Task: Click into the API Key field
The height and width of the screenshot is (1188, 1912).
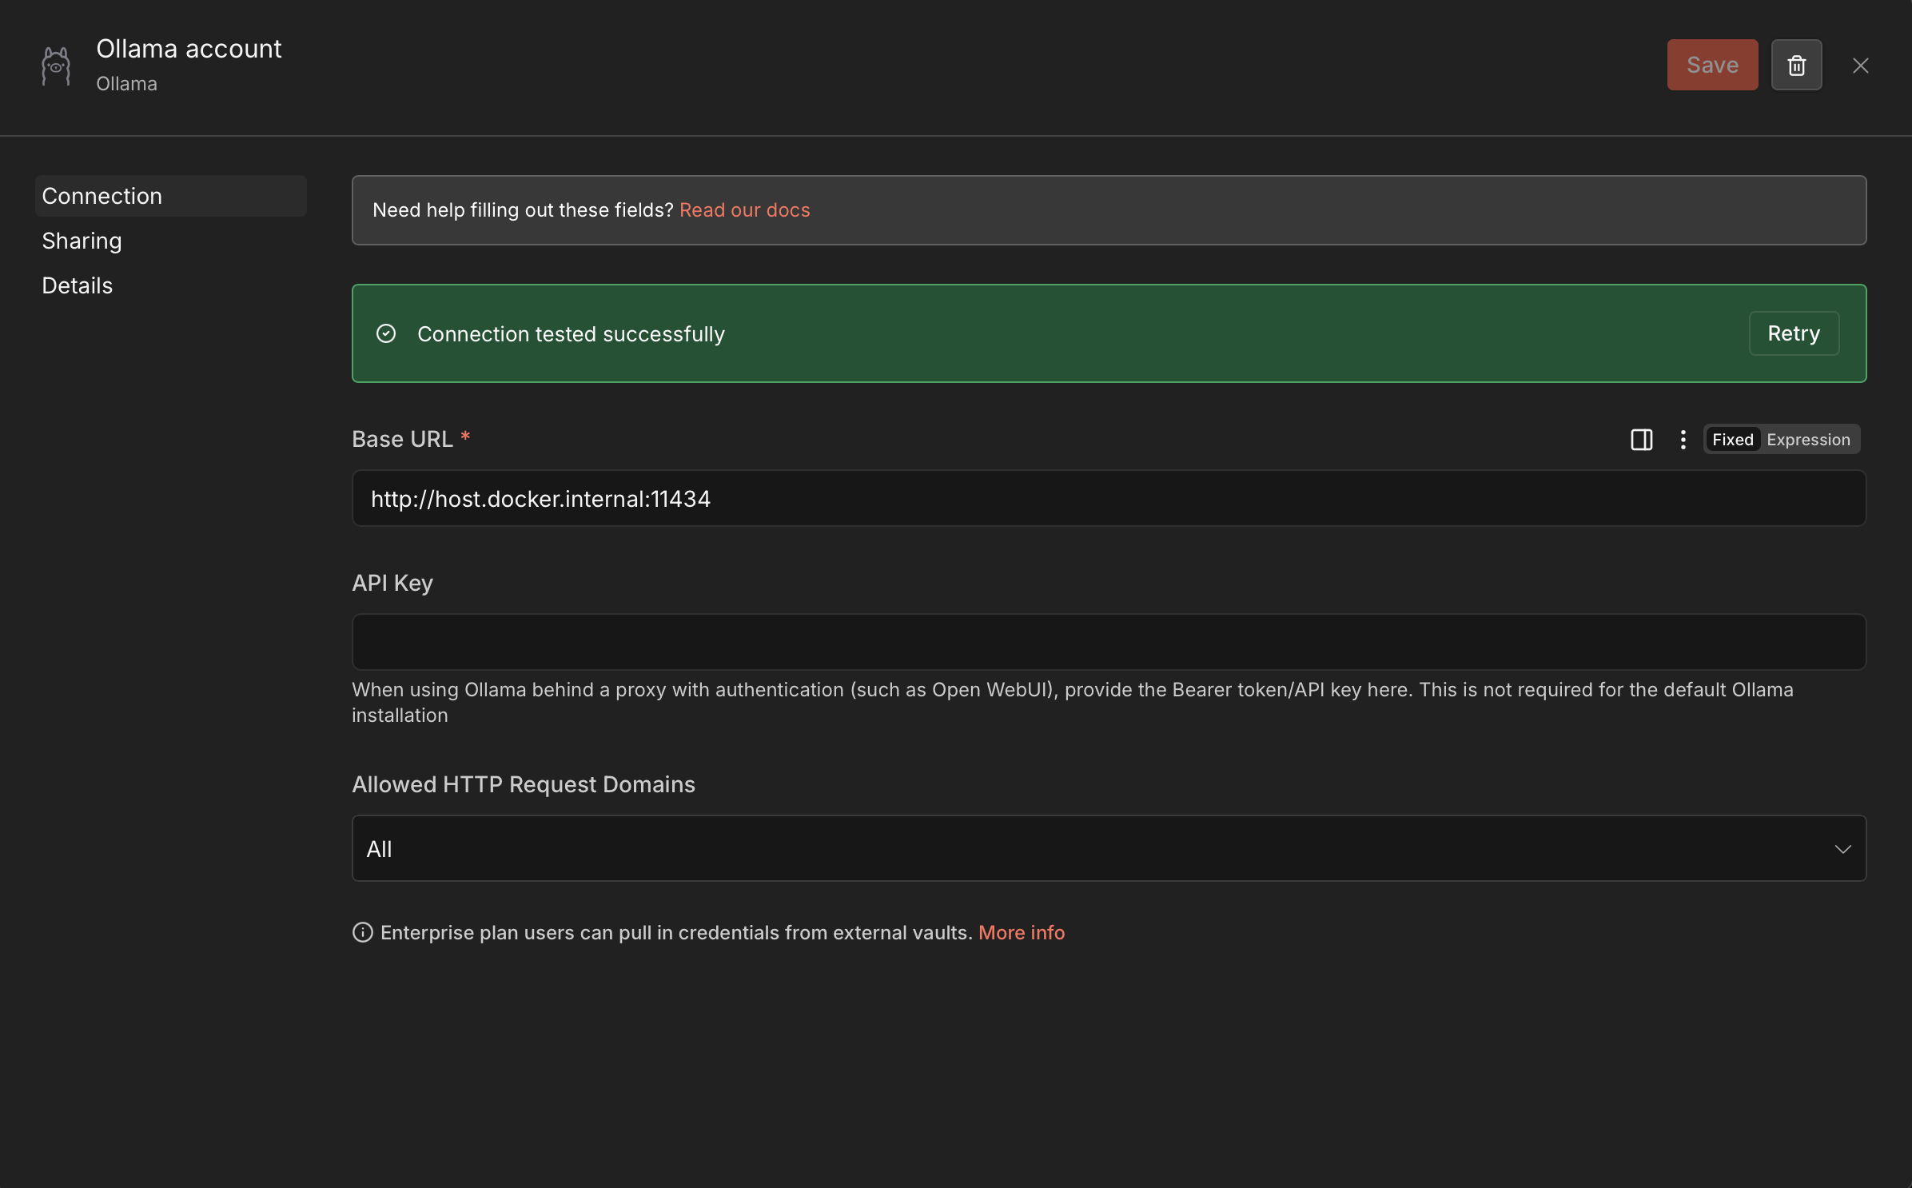Action: [1109, 642]
